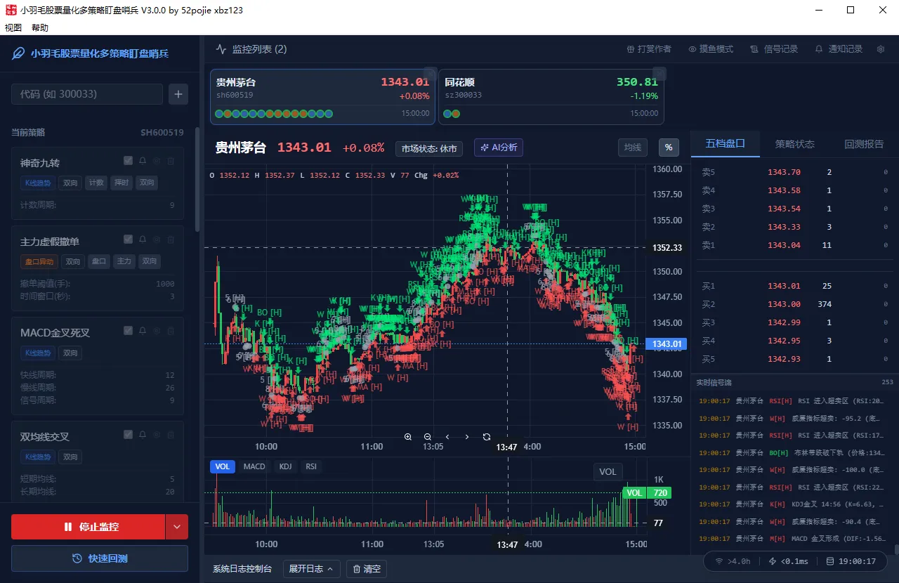The width and height of the screenshot is (899, 583).
Task: Reset chart view using the refresh icon
Action: tap(487, 437)
